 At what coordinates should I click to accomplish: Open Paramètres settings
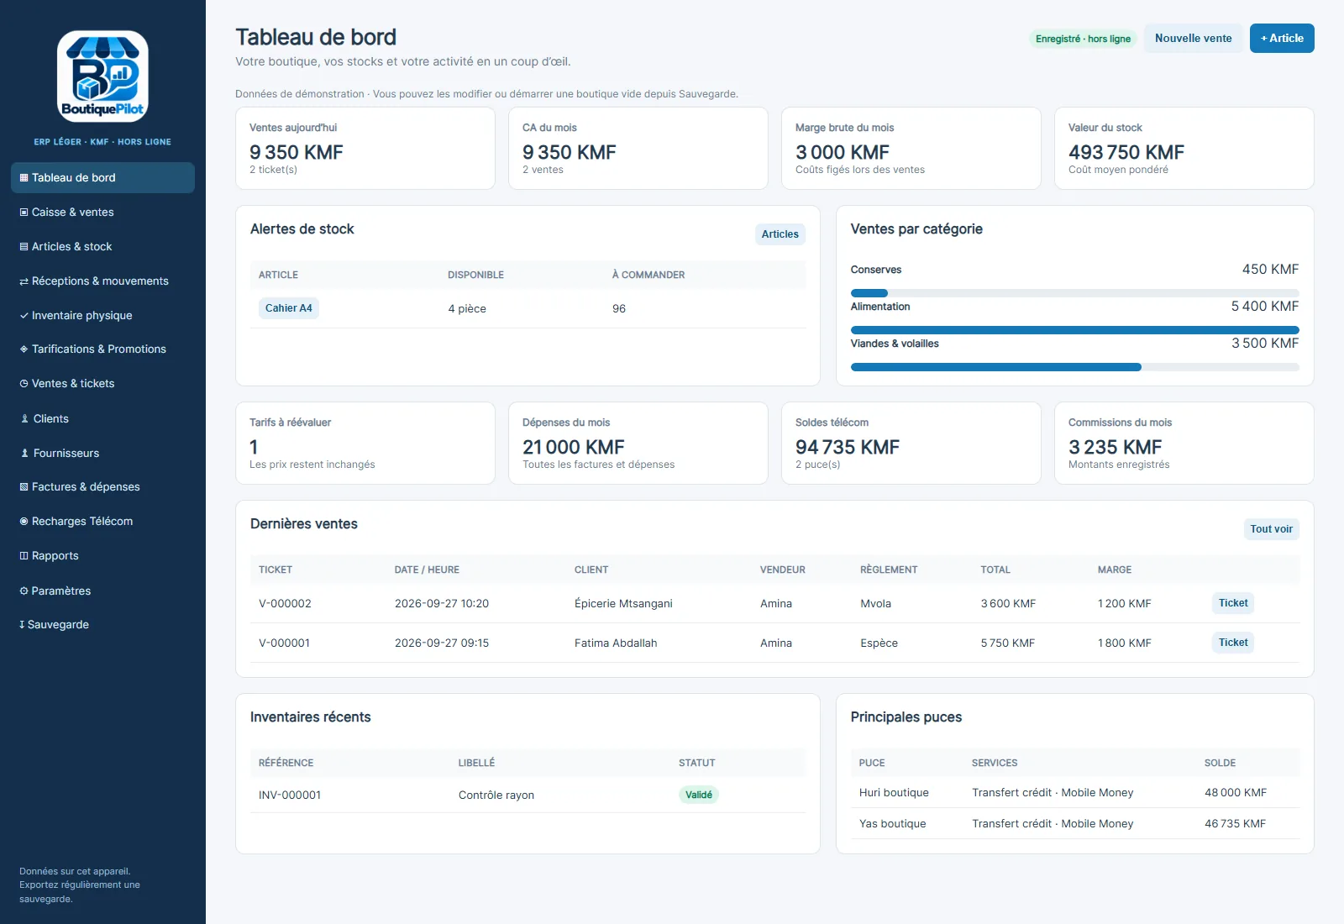click(x=102, y=591)
